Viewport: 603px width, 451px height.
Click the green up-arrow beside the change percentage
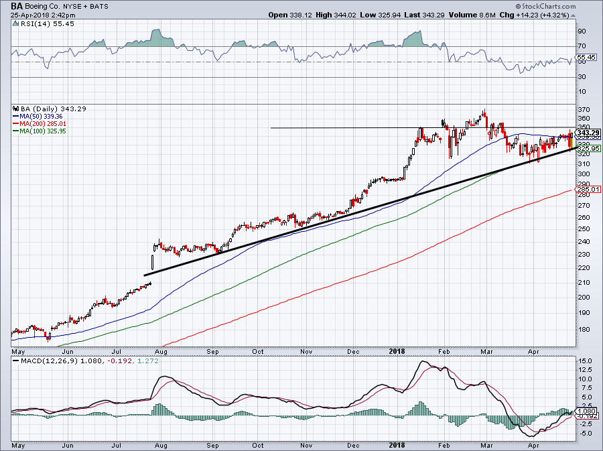[573, 16]
